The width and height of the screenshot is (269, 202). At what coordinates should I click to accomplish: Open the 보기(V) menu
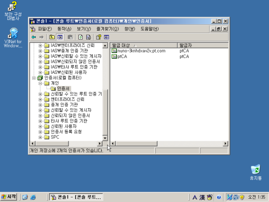point(84,29)
